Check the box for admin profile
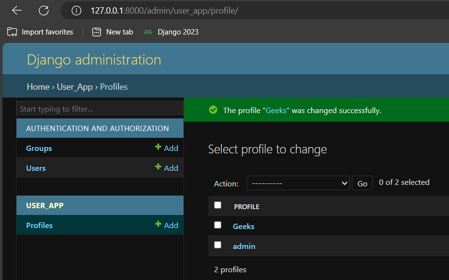This screenshot has width=449, height=280. click(x=217, y=245)
